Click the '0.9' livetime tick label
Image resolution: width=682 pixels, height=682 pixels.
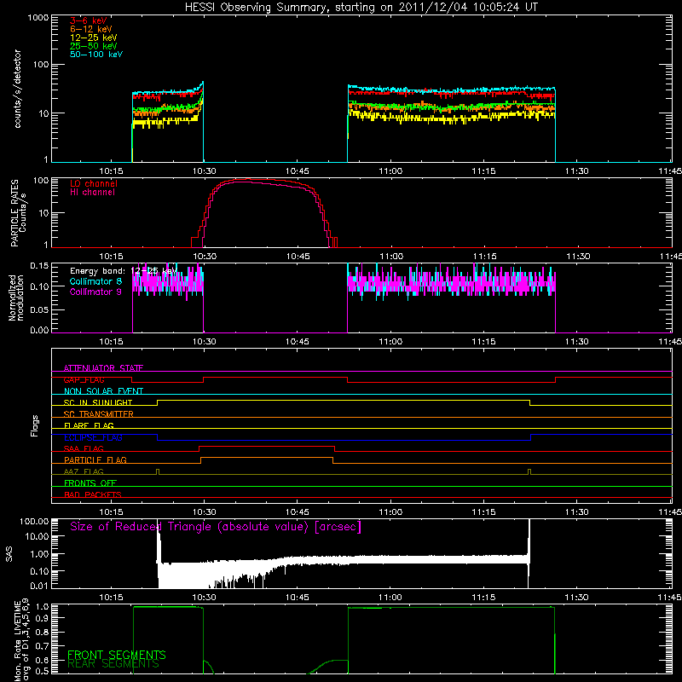[x=42, y=617]
